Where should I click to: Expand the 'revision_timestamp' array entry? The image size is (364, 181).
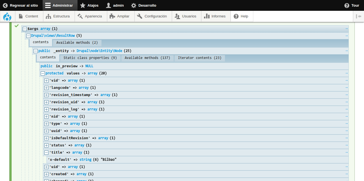(46, 95)
